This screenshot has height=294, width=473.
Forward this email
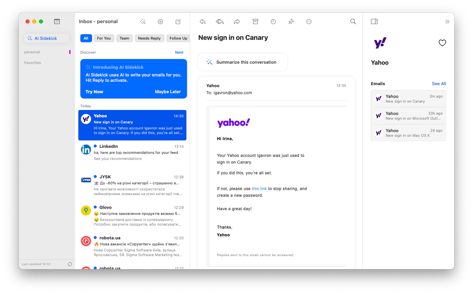[237, 21]
